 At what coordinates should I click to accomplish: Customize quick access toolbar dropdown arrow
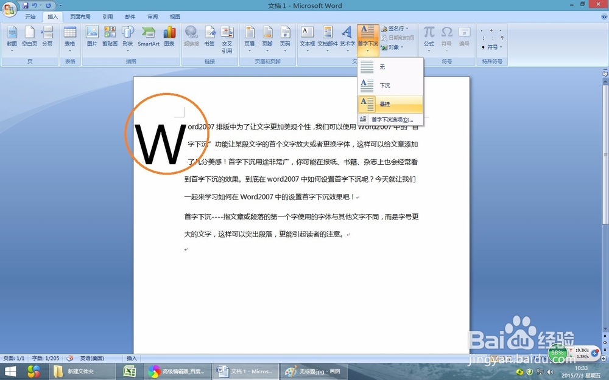(x=60, y=5)
